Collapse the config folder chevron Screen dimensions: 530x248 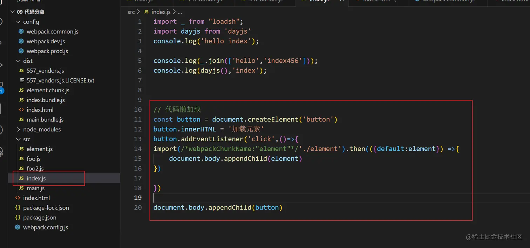pyautogui.click(x=19, y=22)
